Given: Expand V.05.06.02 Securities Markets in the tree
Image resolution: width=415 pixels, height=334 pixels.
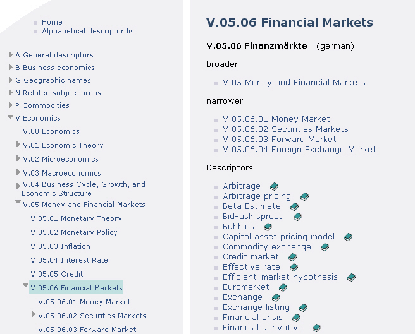Looking at the screenshot, I should pos(34,314).
